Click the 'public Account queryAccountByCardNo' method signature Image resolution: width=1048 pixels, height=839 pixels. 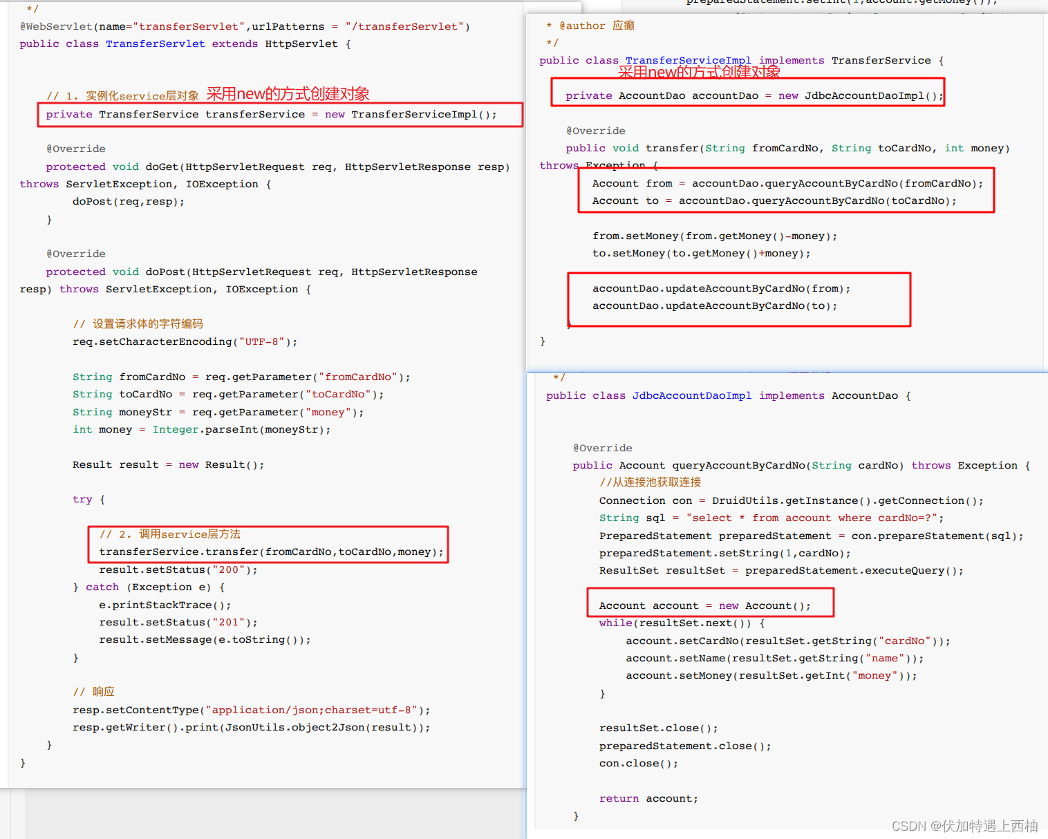click(801, 465)
